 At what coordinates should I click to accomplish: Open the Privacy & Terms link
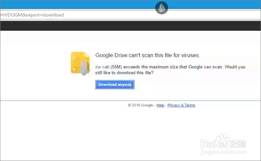point(181,105)
